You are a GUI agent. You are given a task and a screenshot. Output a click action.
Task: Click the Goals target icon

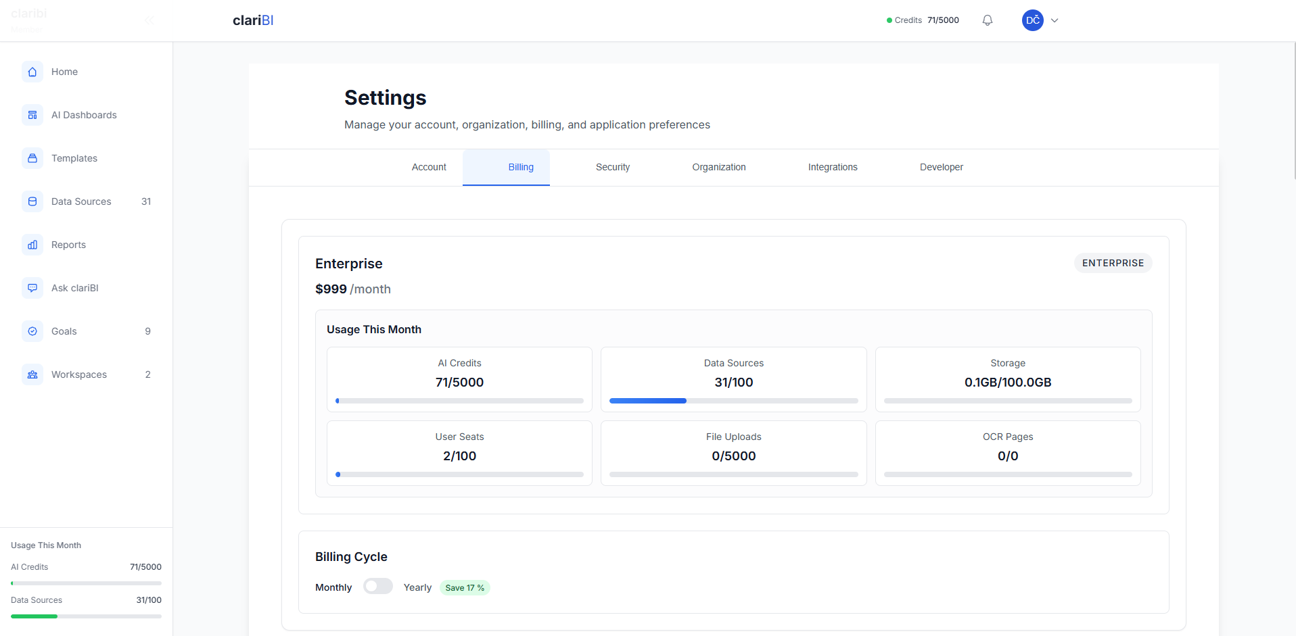coord(32,331)
